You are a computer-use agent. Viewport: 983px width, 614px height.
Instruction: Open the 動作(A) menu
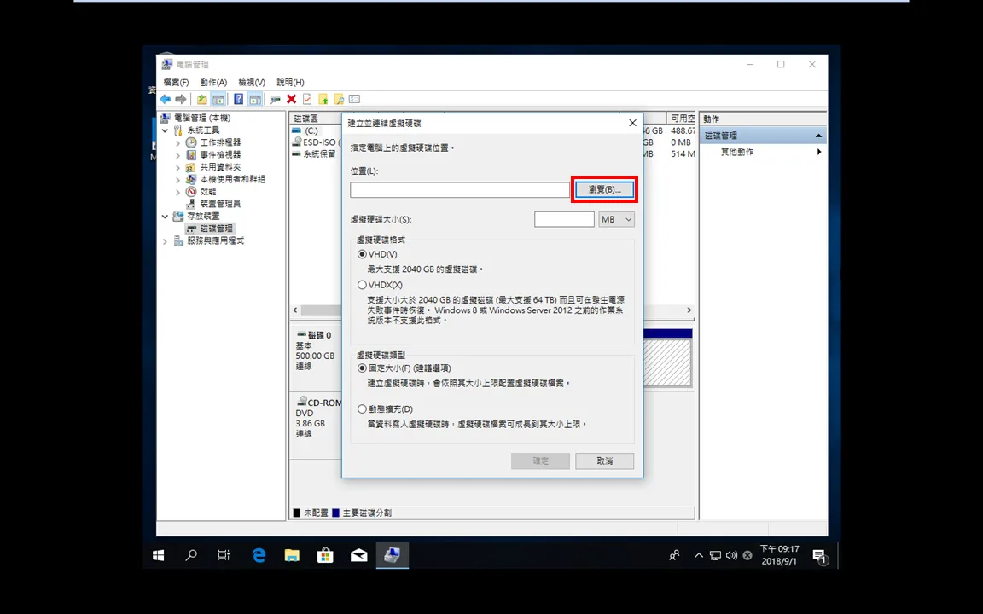pos(213,82)
